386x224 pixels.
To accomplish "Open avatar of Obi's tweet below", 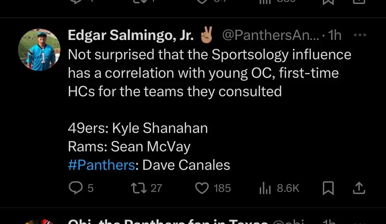I will (39, 222).
